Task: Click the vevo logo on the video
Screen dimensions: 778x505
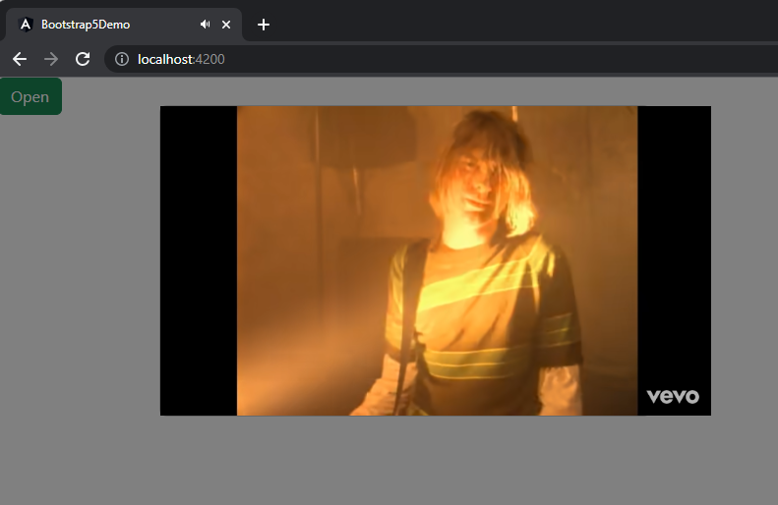Action: coord(673,396)
